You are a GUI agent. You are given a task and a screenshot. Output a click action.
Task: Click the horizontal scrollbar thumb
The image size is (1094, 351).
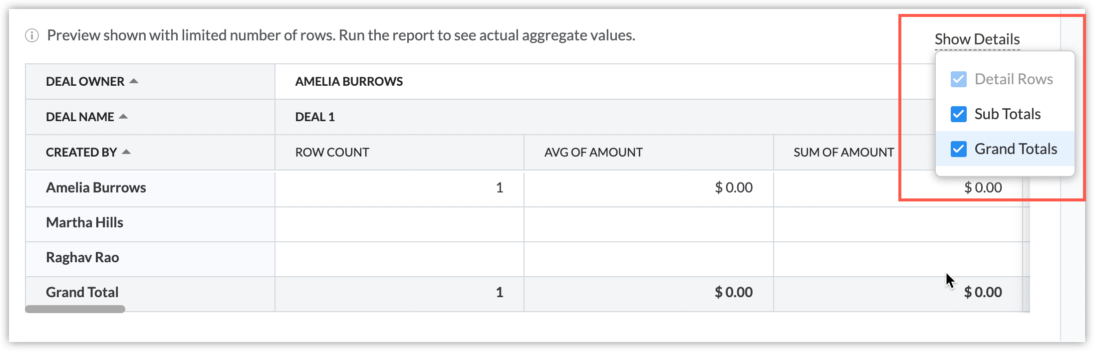[75, 309]
